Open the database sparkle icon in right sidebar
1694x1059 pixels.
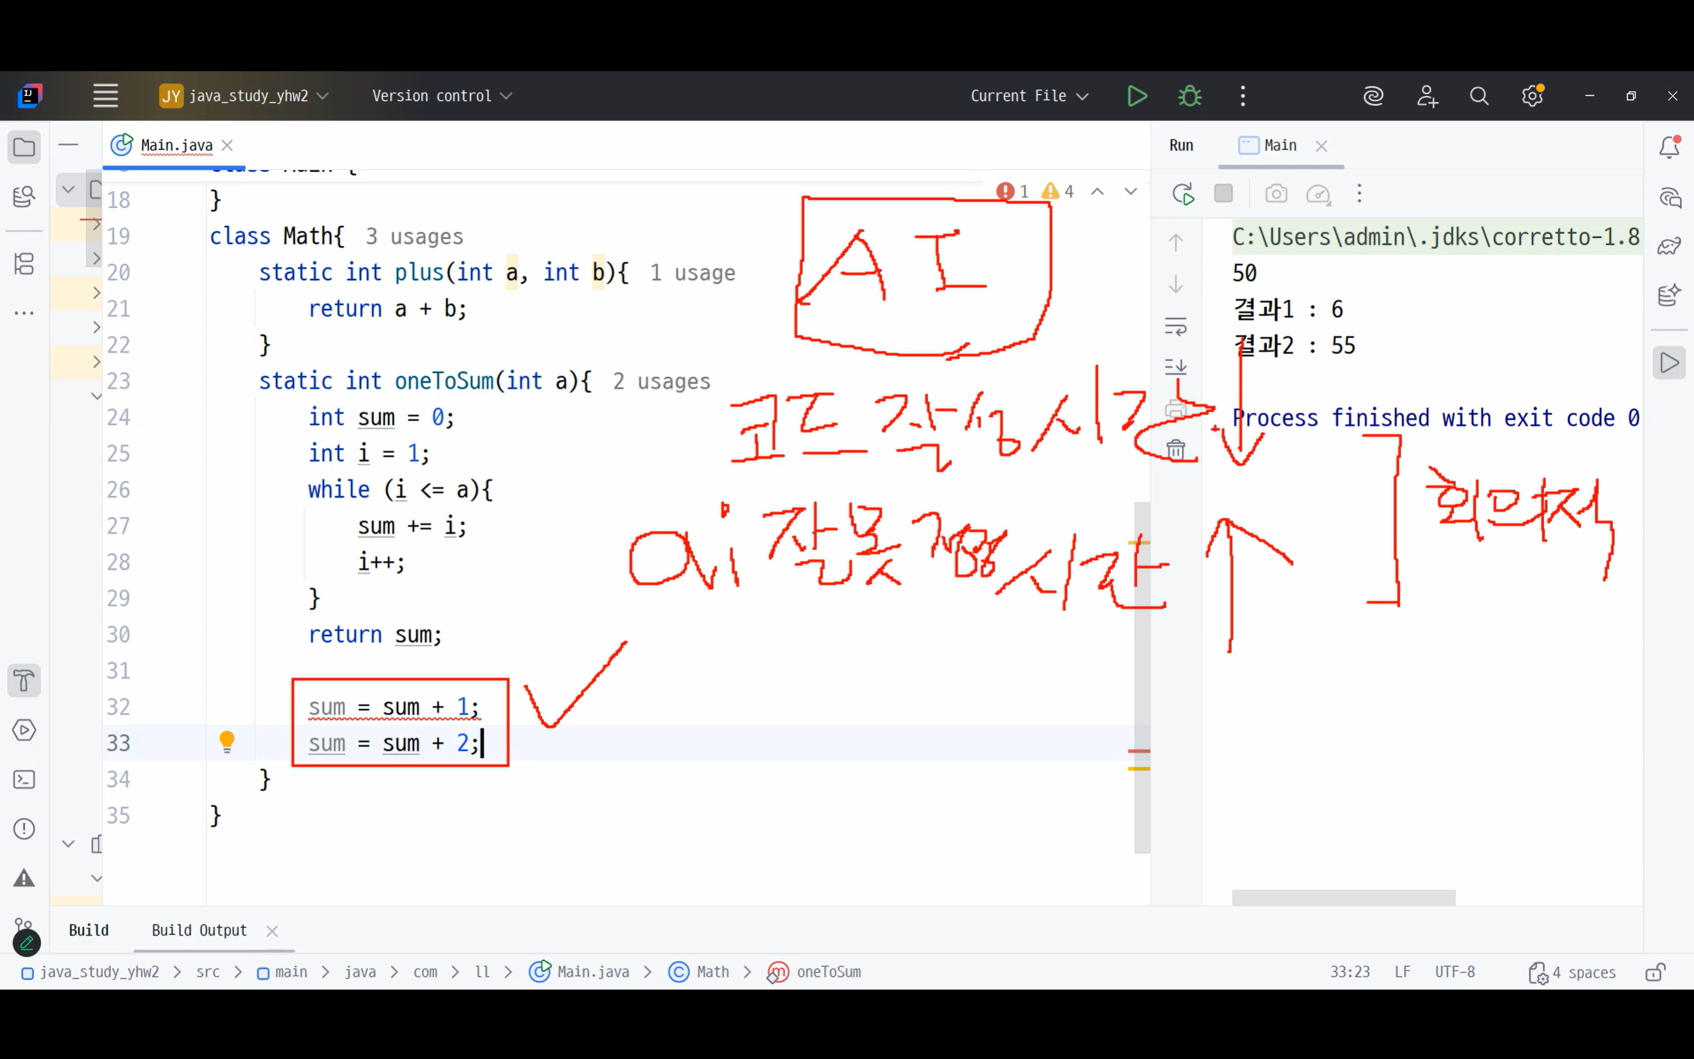pyautogui.click(x=1669, y=295)
